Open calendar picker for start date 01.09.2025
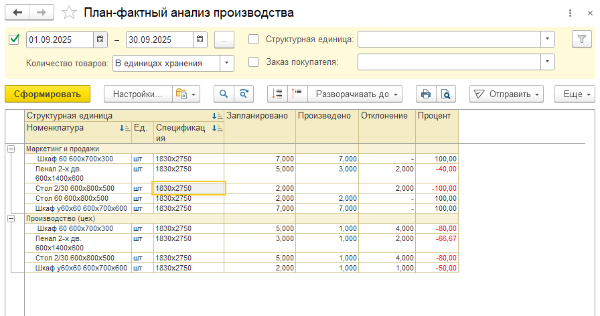Image resolution: width=600 pixels, height=316 pixels. point(101,39)
